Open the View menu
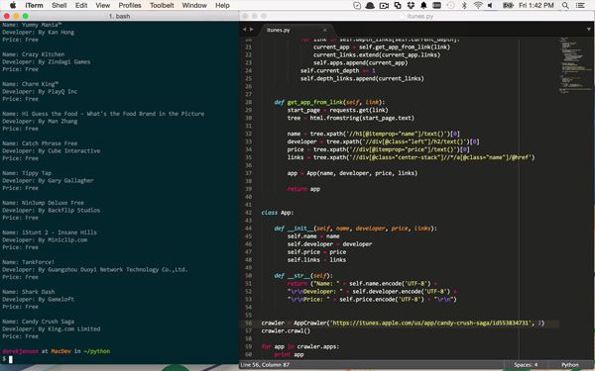Screen dimensions: 595x371 point(103,5)
